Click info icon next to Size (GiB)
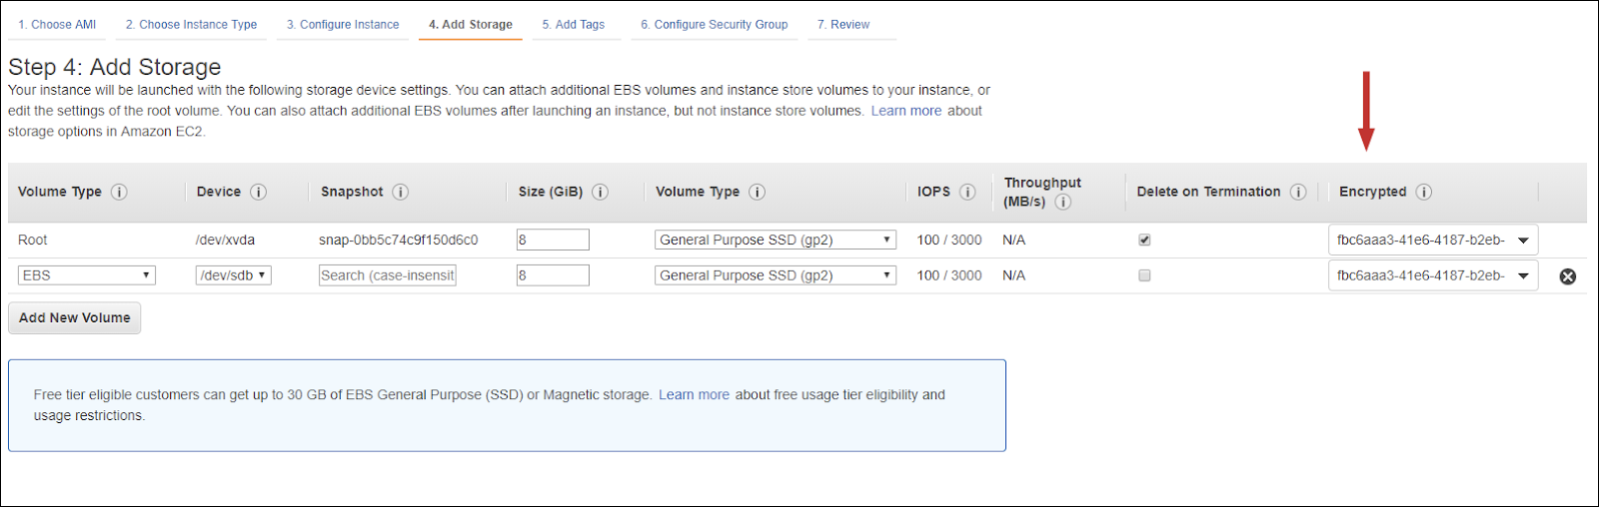Viewport: 1599px width, 507px height. click(x=600, y=192)
